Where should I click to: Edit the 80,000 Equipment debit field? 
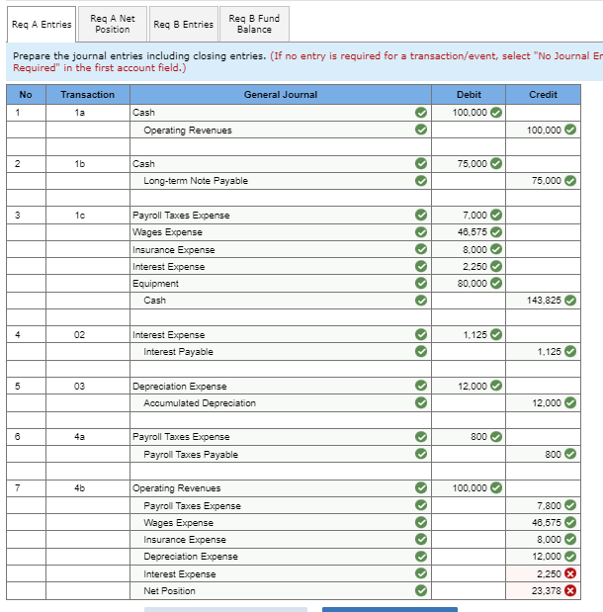click(x=469, y=284)
